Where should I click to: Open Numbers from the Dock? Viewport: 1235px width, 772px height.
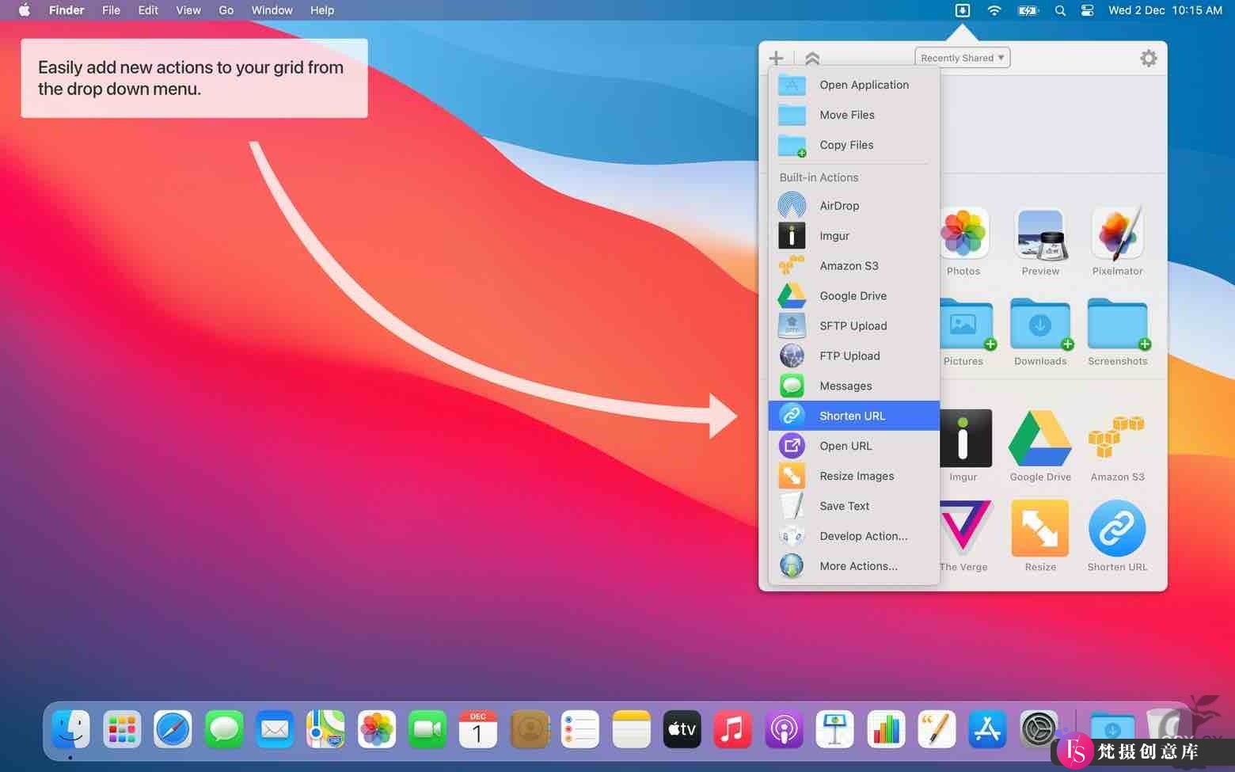885,729
